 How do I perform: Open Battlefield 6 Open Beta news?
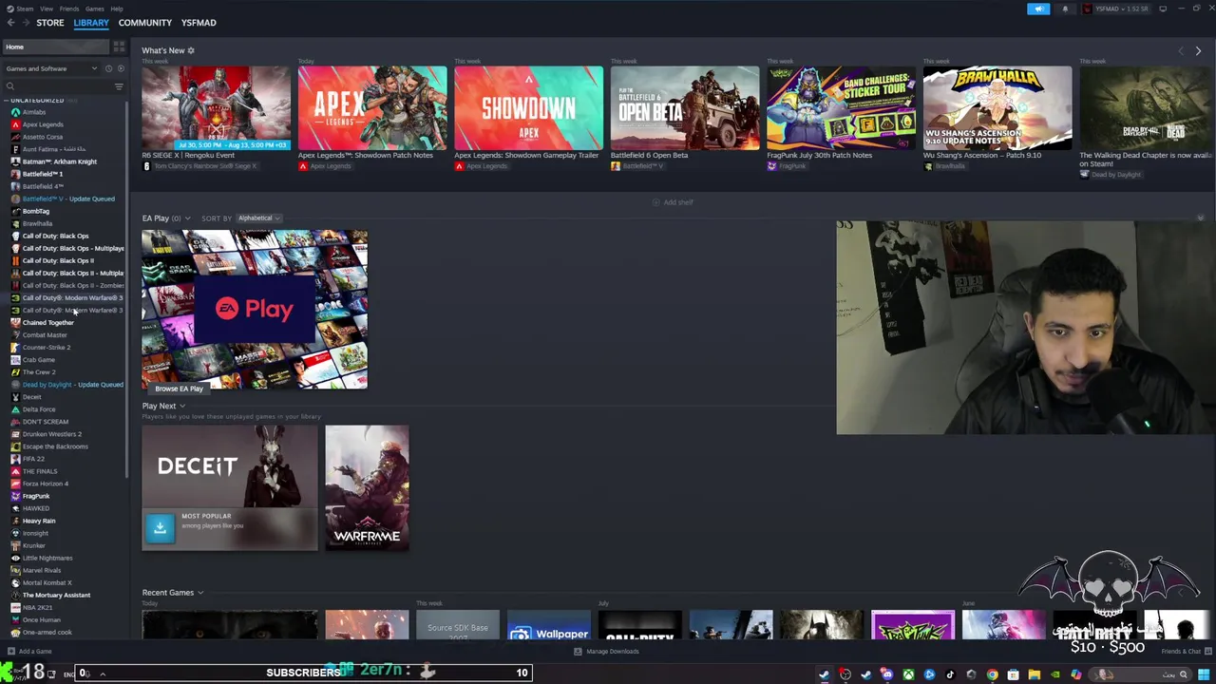[684, 108]
